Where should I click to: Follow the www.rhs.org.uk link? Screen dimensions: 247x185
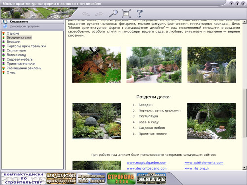point(197,168)
